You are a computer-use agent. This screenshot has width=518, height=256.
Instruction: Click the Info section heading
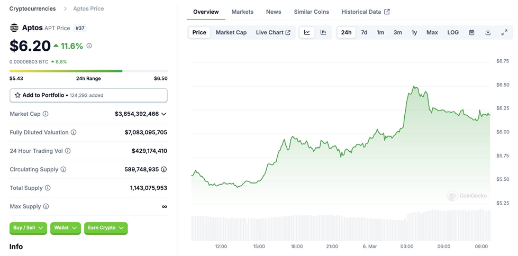coord(16,246)
